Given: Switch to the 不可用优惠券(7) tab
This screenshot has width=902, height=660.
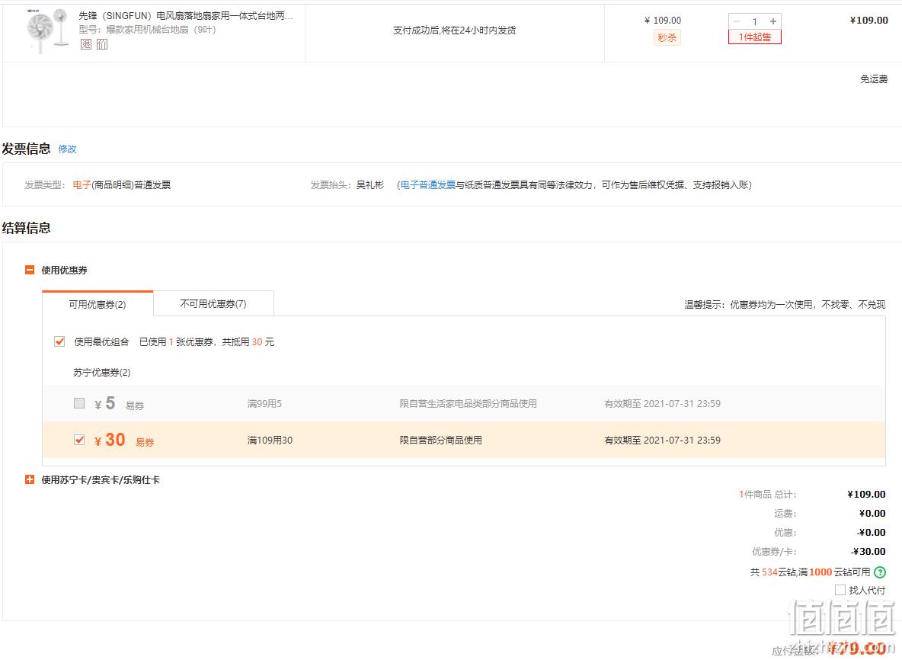Looking at the screenshot, I should (x=213, y=303).
